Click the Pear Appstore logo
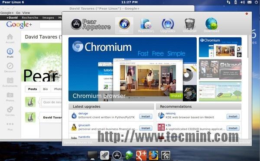The height and width of the screenshot is (161, 260). [x=91, y=24]
